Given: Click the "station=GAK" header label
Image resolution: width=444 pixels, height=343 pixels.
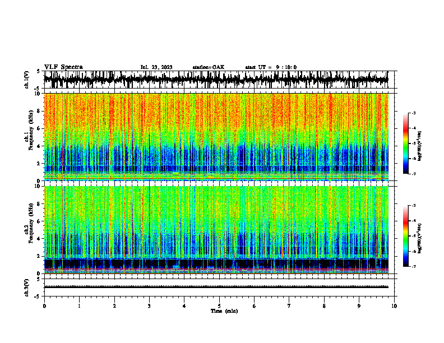Looking at the screenshot, I should point(209,67).
